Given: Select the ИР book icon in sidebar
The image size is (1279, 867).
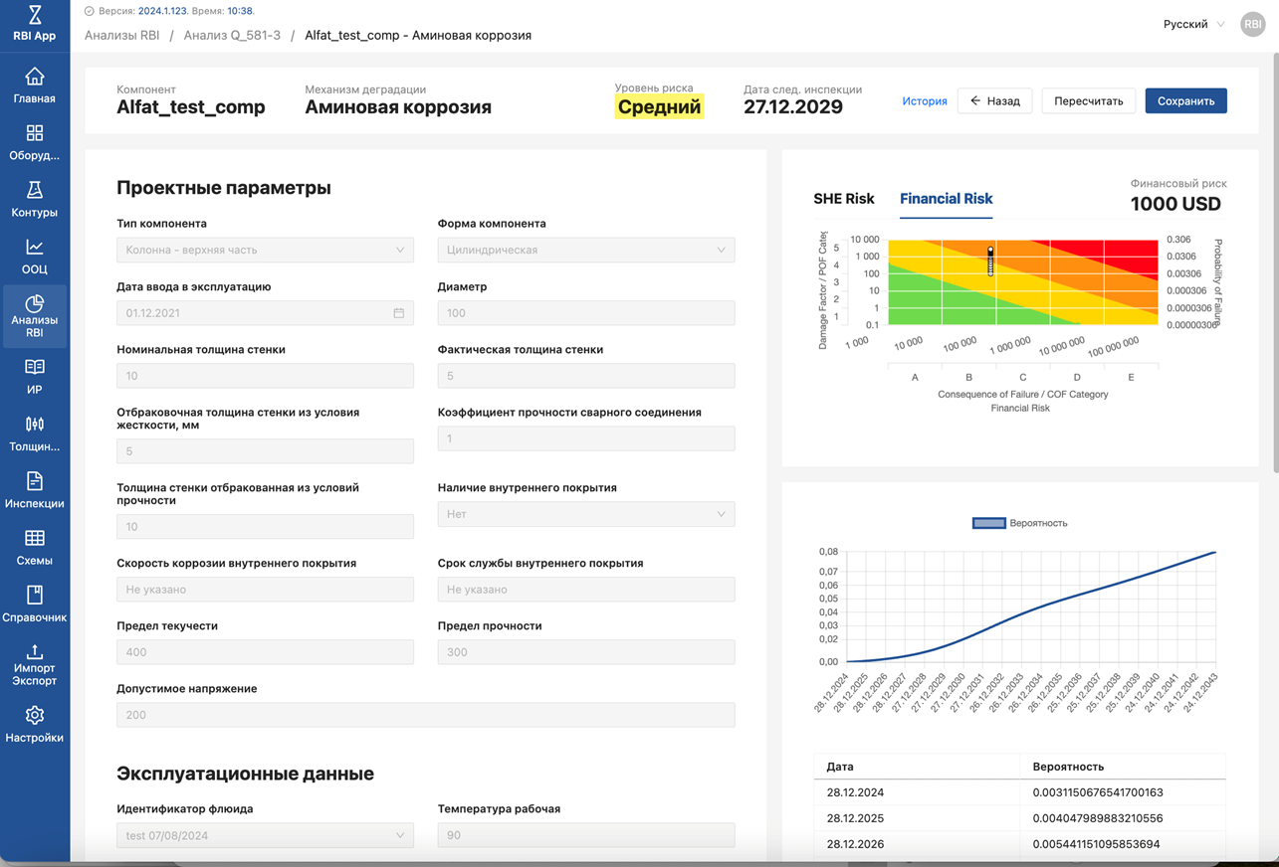Looking at the screenshot, I should 35,368.
